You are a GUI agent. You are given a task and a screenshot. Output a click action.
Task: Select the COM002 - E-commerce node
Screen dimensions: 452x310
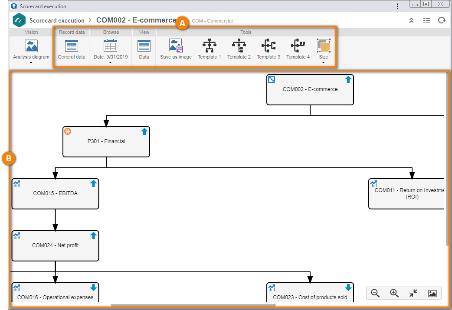coord(310,90)
